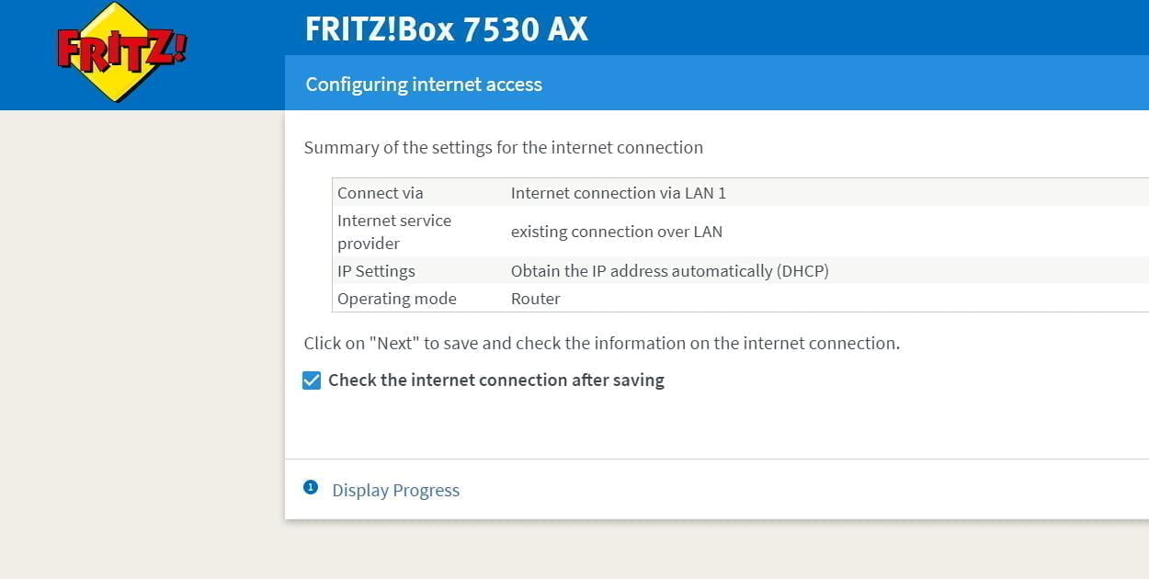Click the "Summary of the settings" description text

tap(503, 147)
